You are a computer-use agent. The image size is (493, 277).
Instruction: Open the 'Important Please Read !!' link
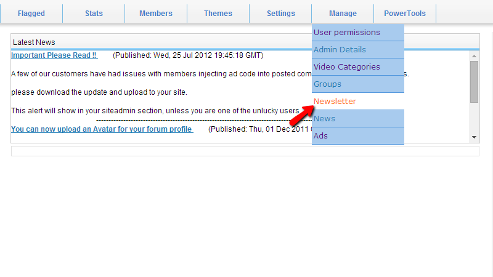click(54, 55)
